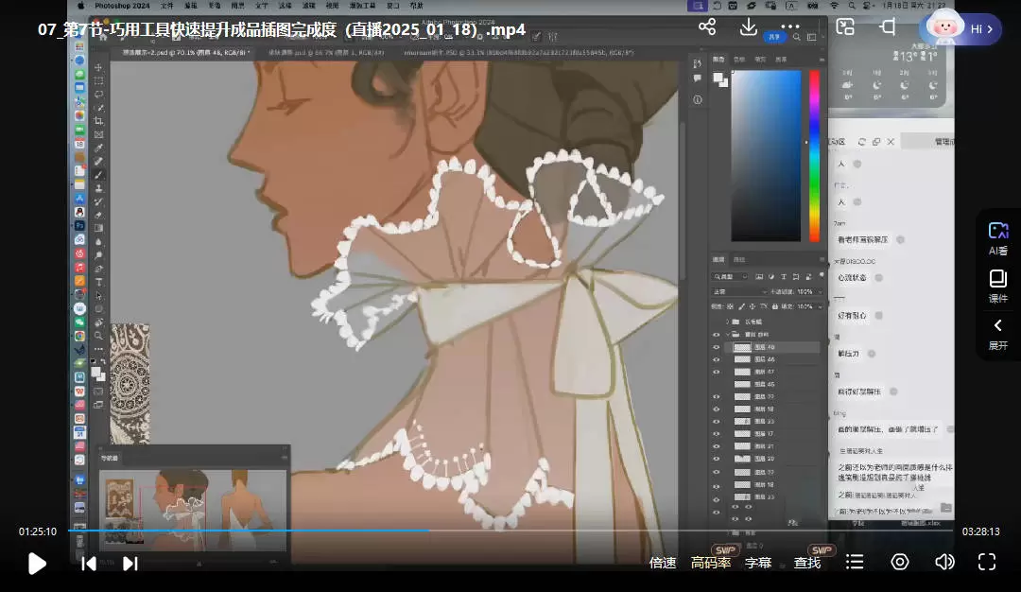Select the Move tool in Photoshop toolbar
The height and width of the screenshot is (592, 1021).
point(99,67)
